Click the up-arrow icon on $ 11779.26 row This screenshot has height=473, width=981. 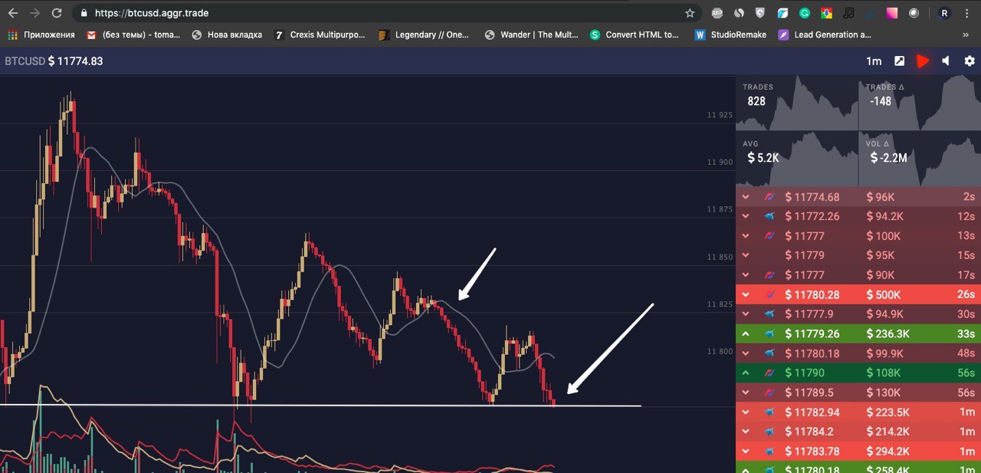coord(746,333)
